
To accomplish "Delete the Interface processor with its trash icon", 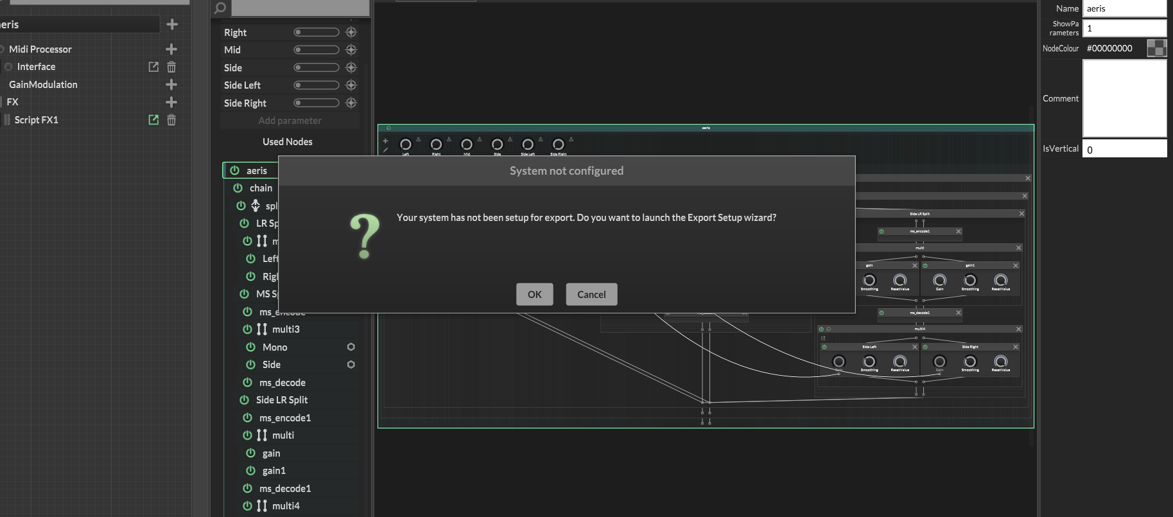I will (171, 67).
